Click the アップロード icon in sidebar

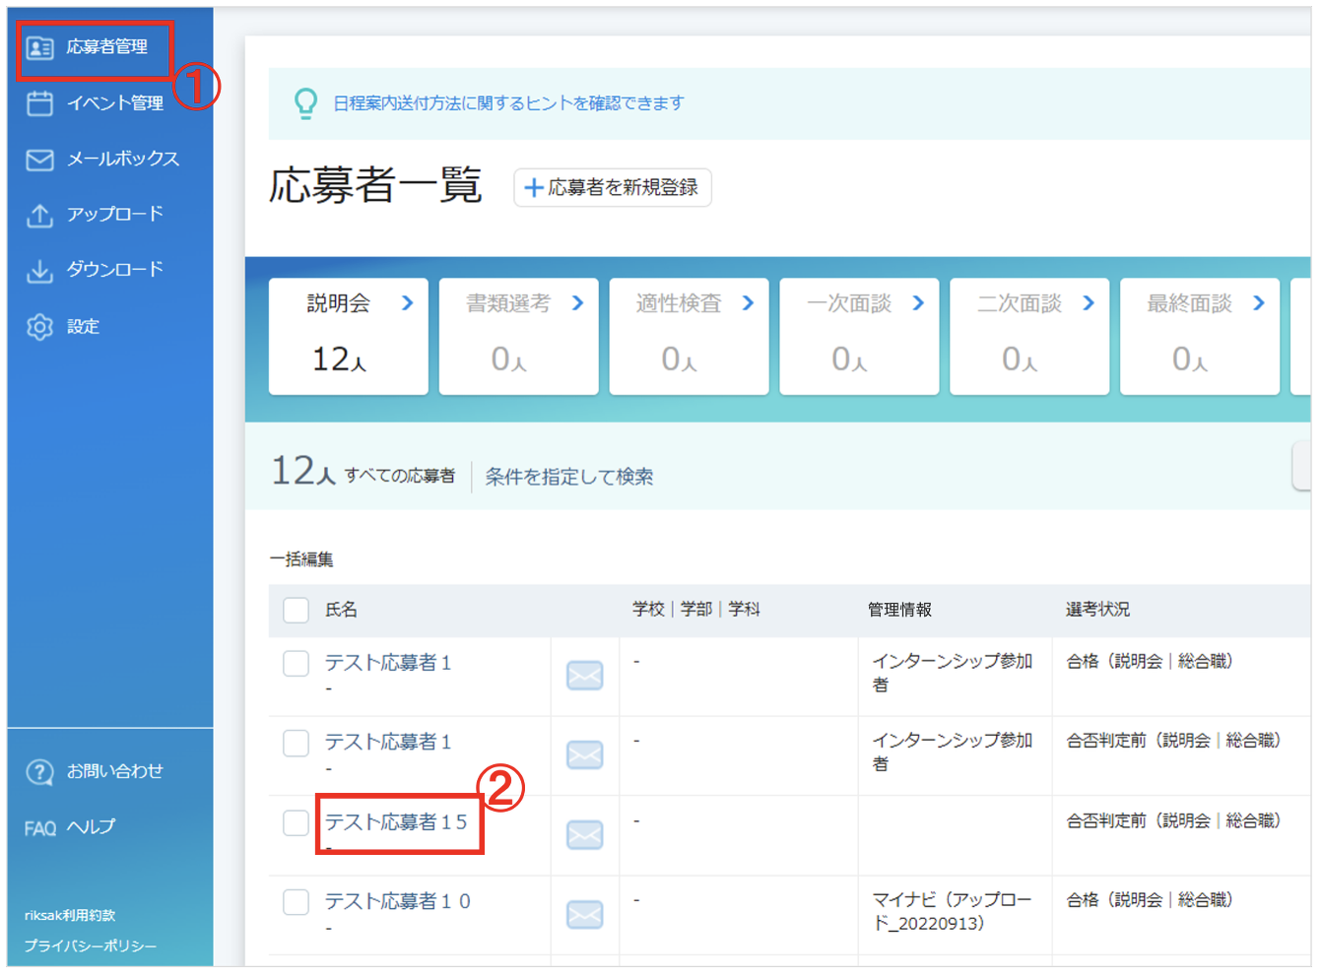click(x=39, y=215)
